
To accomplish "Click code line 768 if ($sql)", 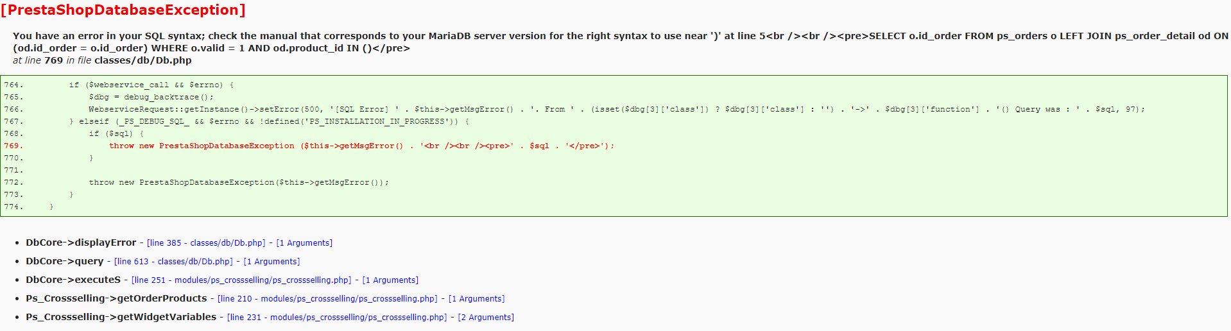I will pyautogui.click(x=116, y=134).
